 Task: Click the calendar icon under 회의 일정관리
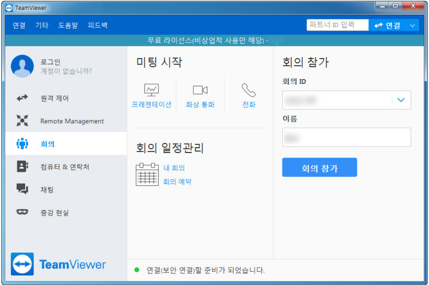click(147, 174)
